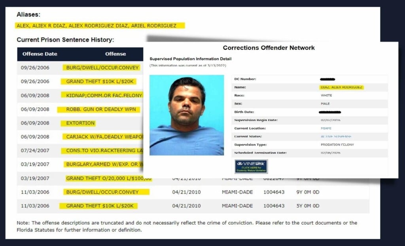Click the GRAND THEFT O/20,000 offense entry
Image resolution: width=405 pixels, height=246 pixels.
pyautogui.click(x=108, y=178)
